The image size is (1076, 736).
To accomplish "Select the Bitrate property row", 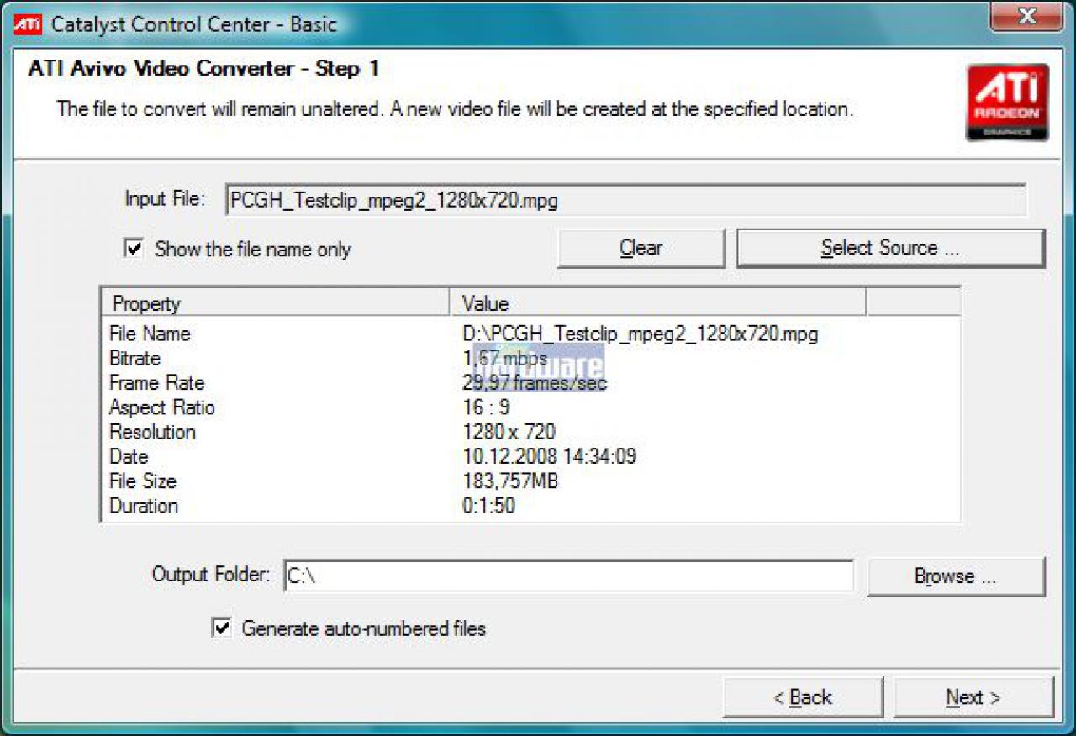I will point(530,358).
